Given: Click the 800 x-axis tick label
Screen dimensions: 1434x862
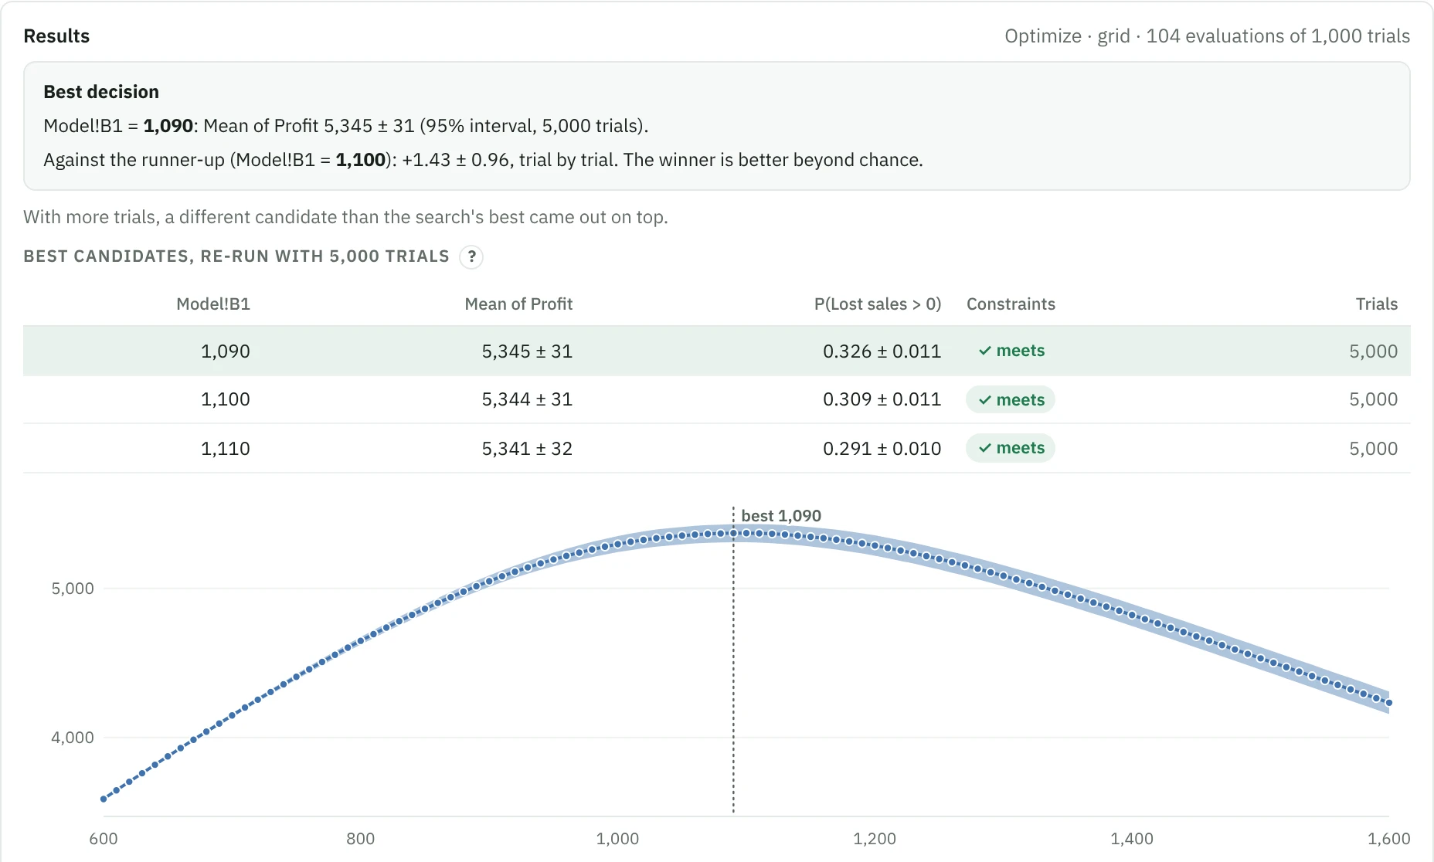Looking at the screenshot, I should (x=360, y=839).
